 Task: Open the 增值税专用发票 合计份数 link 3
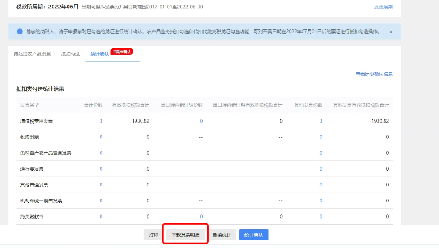(101, 121)
